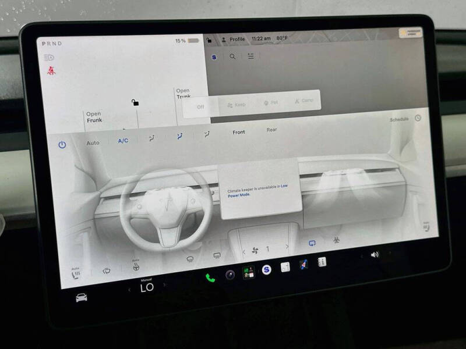Toggle the driver auto seat heater
This screenshot has width=466, height=349.
pos(76,273)
